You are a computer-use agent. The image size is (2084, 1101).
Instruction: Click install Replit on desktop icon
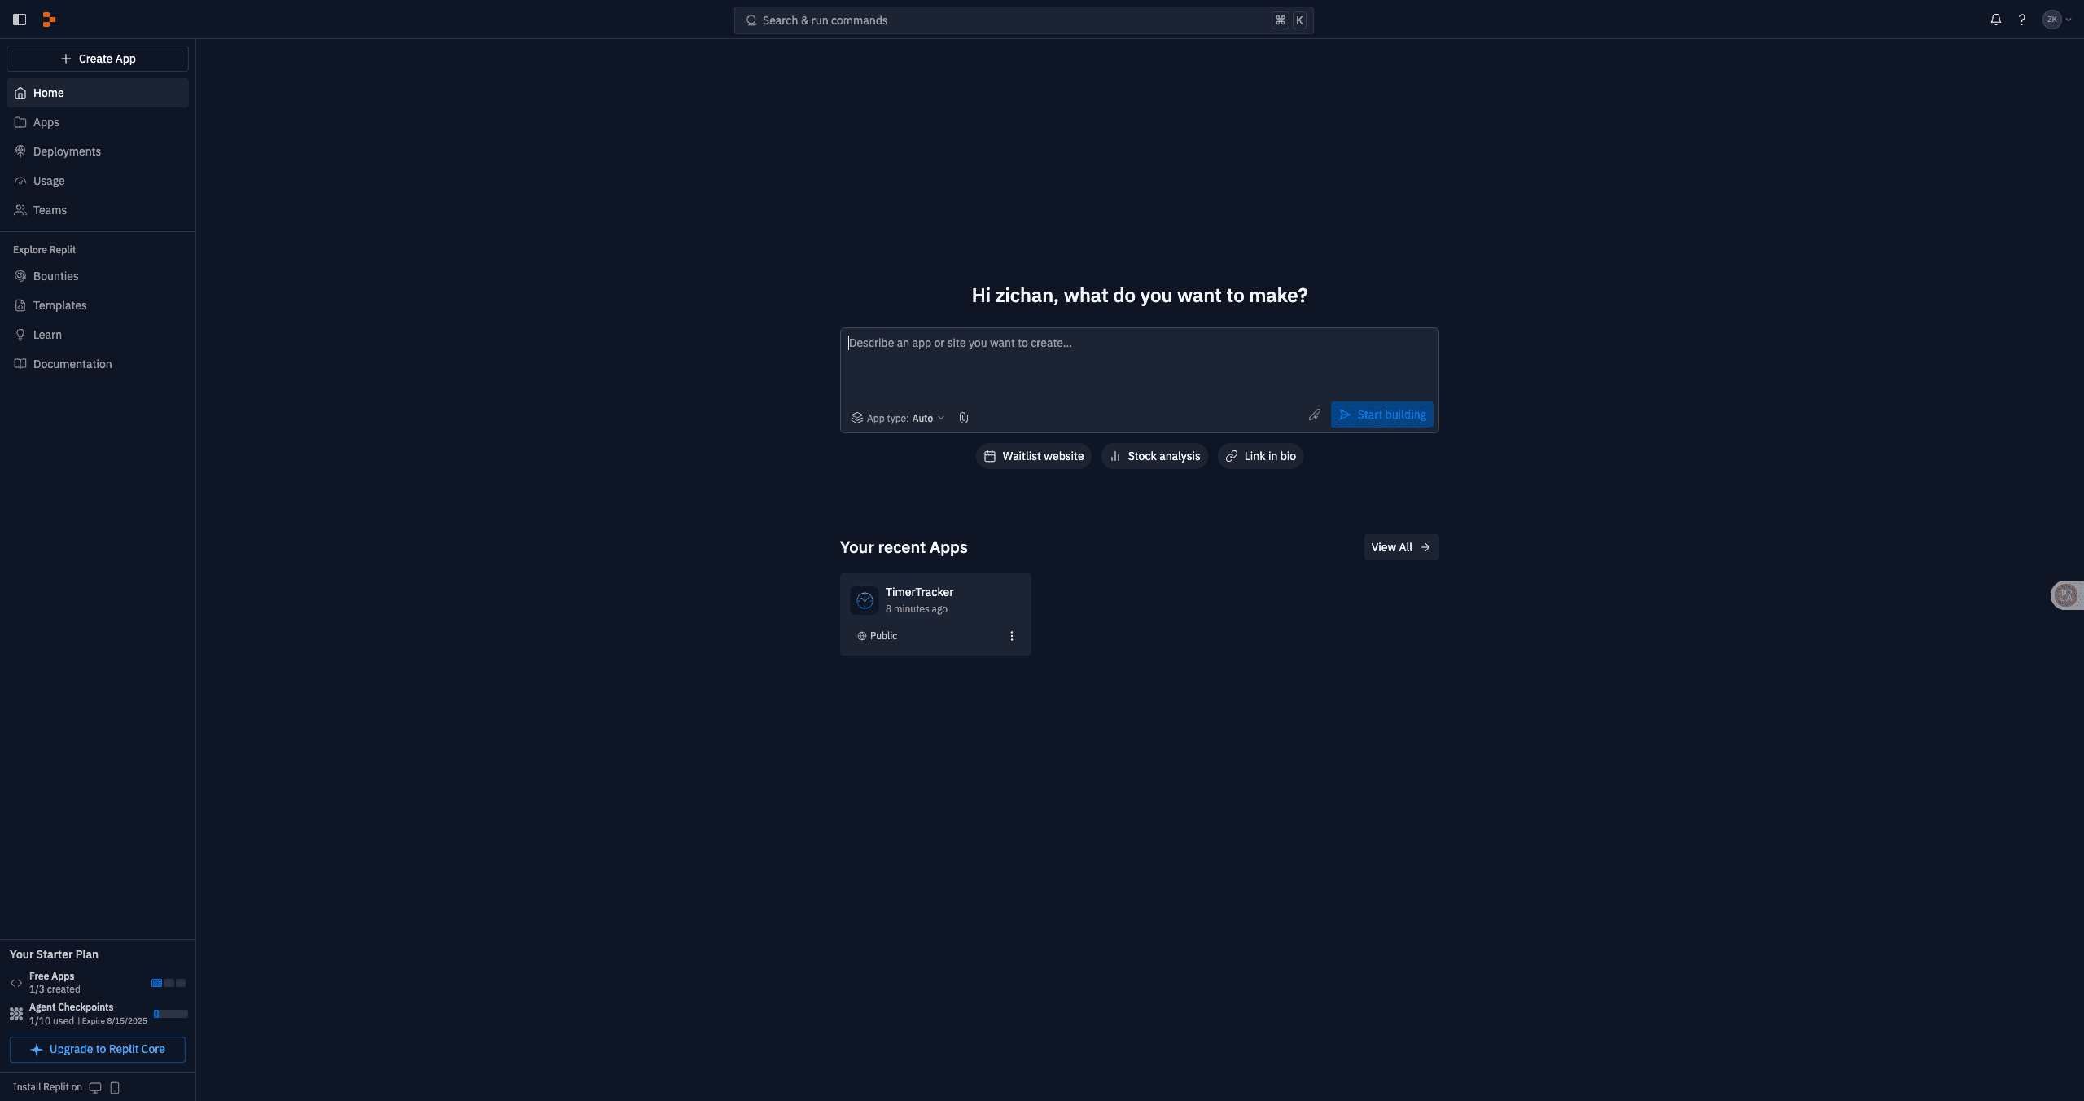point(95,1088)
